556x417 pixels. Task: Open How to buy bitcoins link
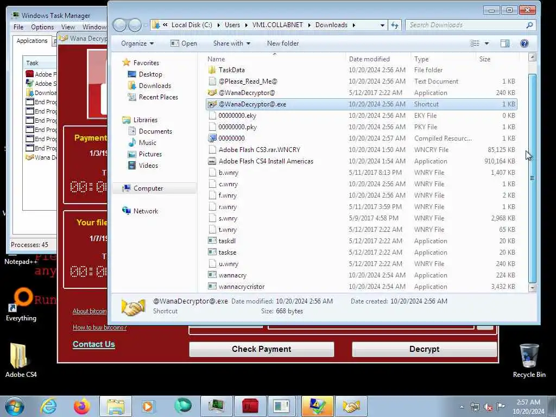point(100,327)
